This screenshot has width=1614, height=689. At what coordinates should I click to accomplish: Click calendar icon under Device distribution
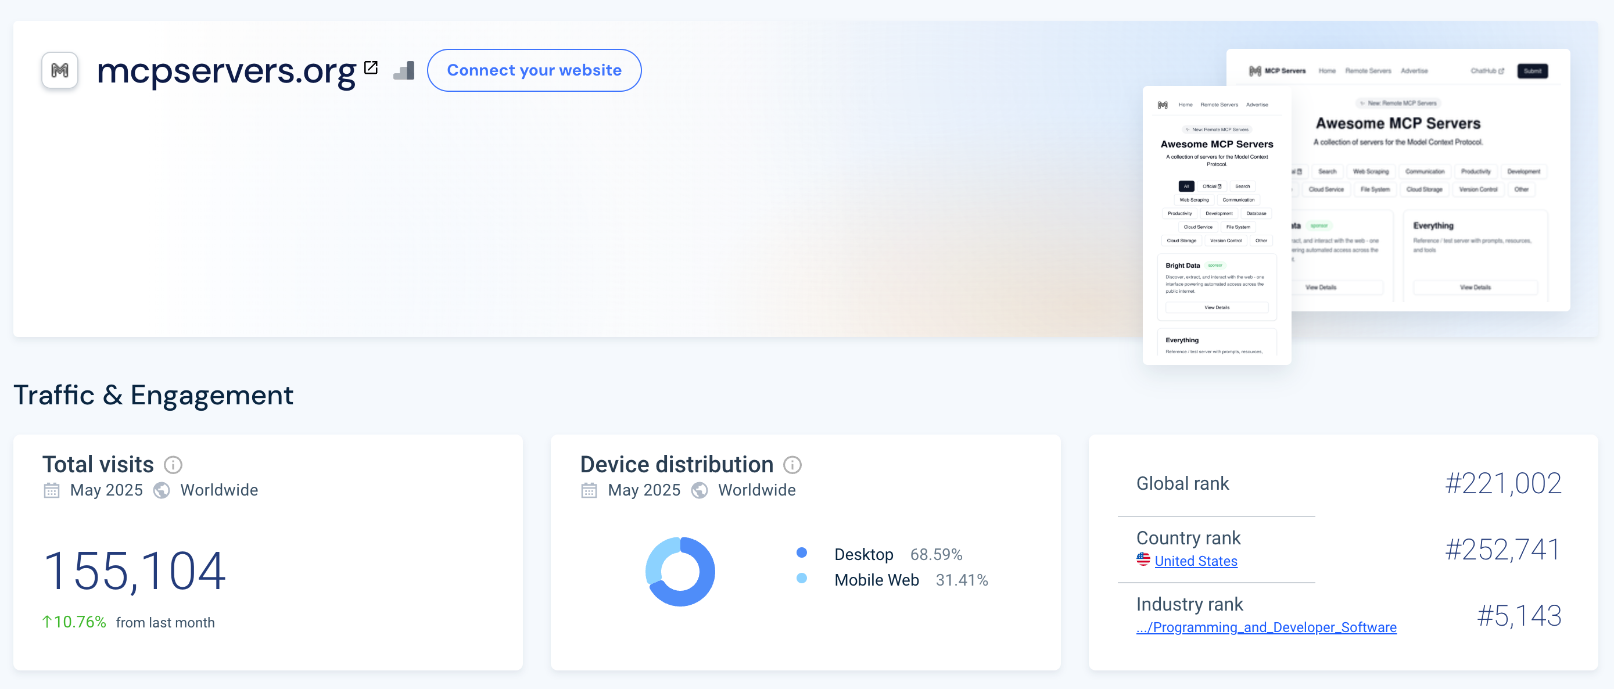click(589, 490)
